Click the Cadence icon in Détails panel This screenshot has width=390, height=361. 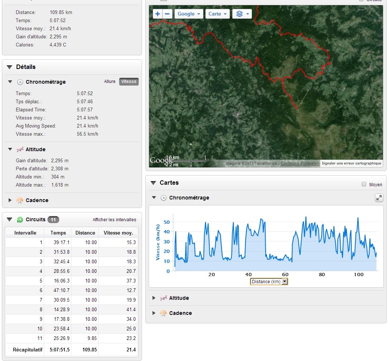[20, 200]
